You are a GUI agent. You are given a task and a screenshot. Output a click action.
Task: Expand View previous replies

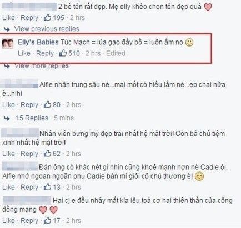coord(47,29)
